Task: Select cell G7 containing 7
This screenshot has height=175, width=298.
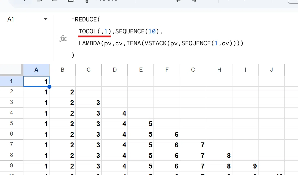Action: click(x=193, y=145)
